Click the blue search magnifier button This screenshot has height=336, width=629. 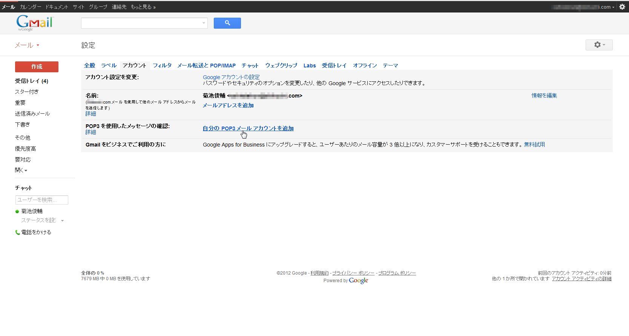(227, 23)
